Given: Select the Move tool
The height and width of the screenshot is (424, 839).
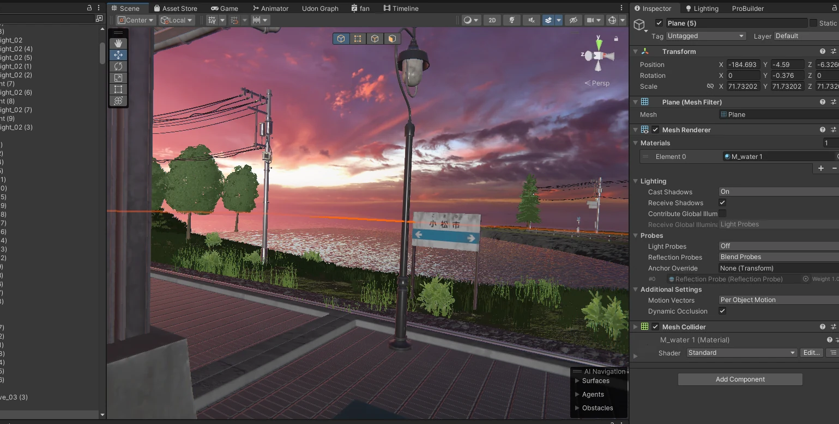Looking at the screenshot, I should [118, 55].
